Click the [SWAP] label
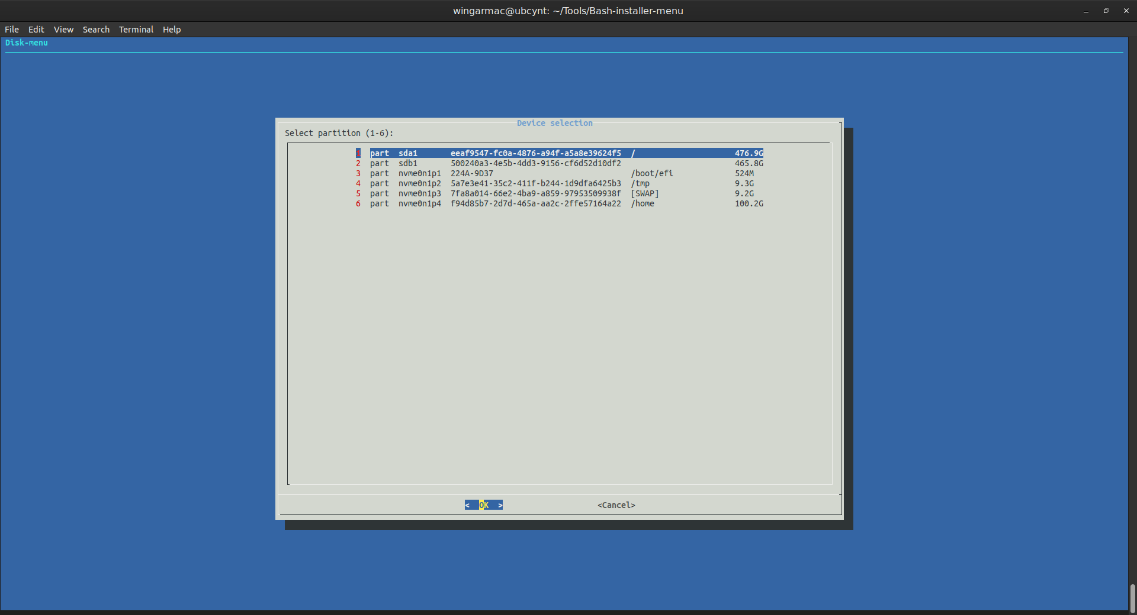The width and height of the screenshot is (1137, 615). (x=645, y=193)
